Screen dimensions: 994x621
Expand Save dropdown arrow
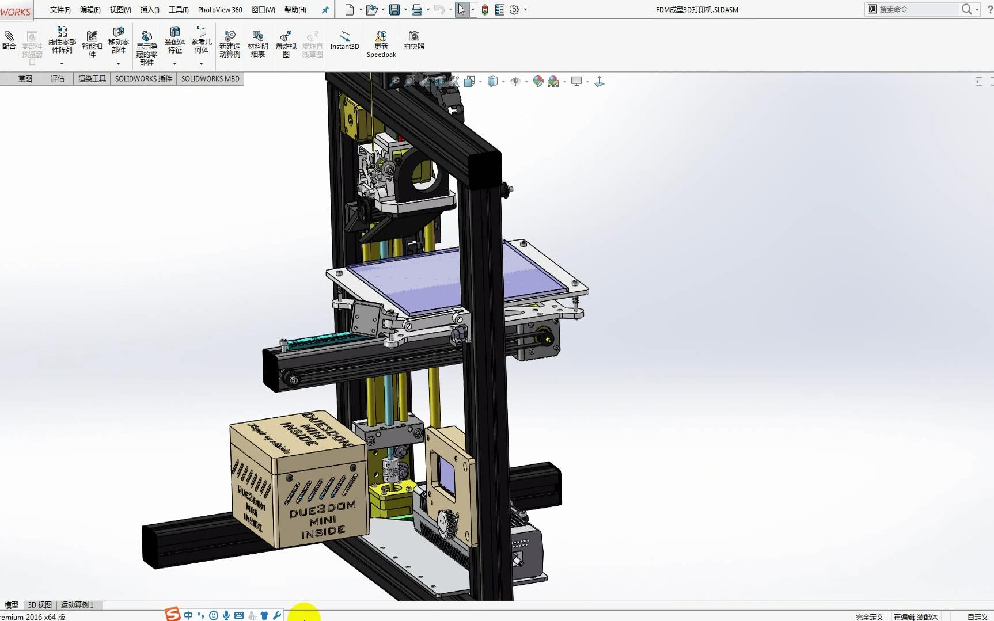pyautogui.click(x=405, y=10)
